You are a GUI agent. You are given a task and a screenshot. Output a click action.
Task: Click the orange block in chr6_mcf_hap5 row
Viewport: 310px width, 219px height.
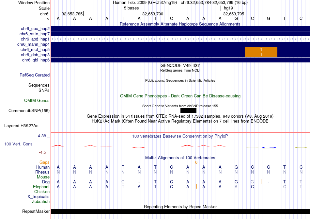261,49
